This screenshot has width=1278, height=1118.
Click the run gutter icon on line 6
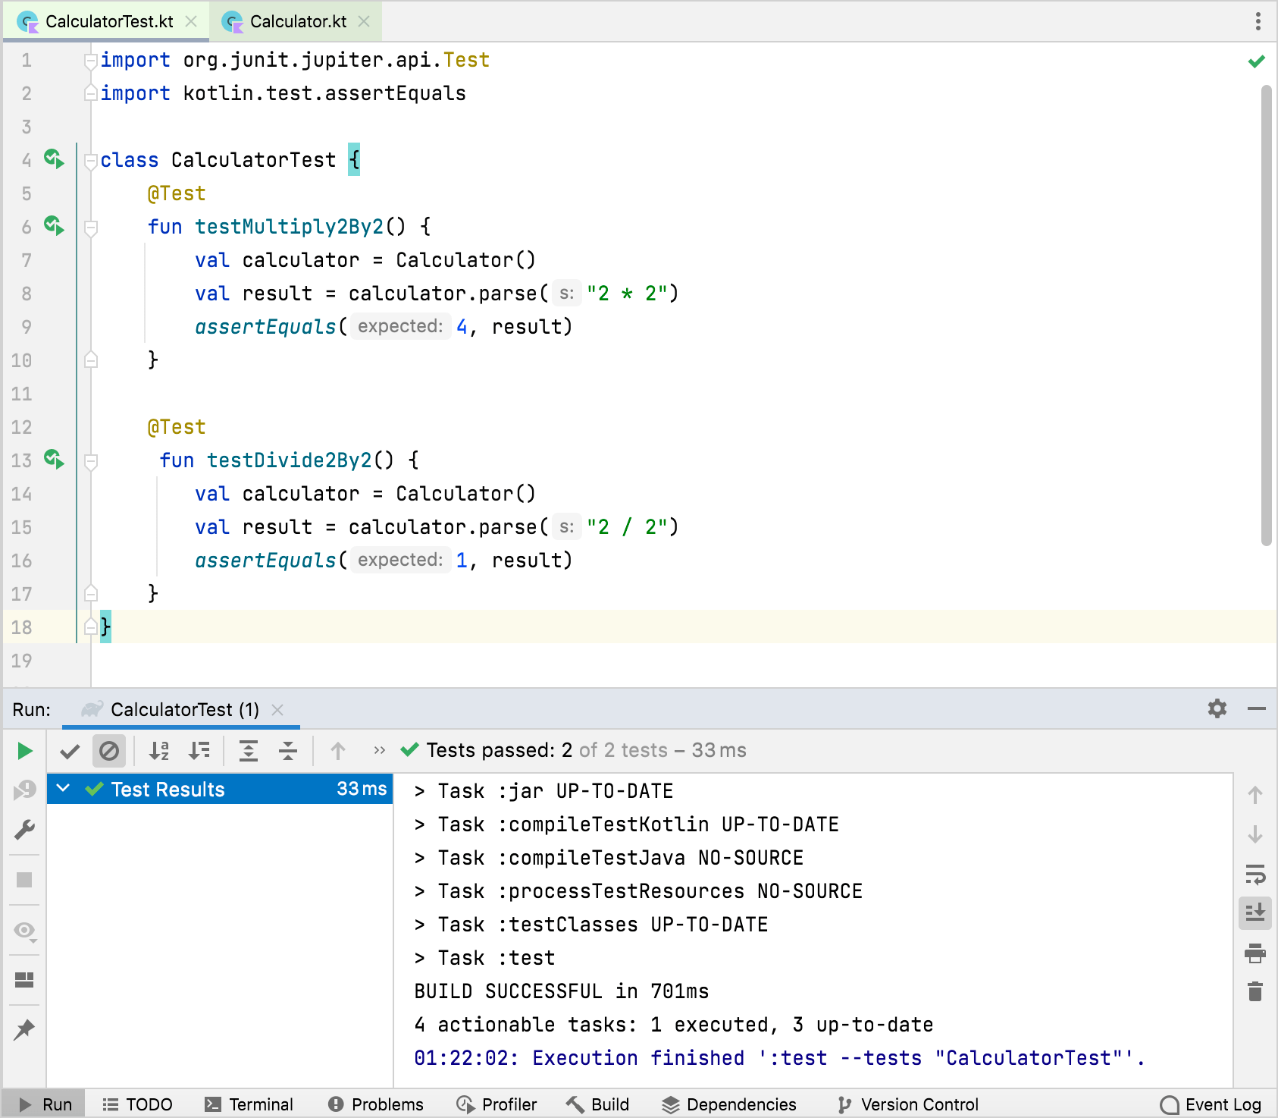52,226
